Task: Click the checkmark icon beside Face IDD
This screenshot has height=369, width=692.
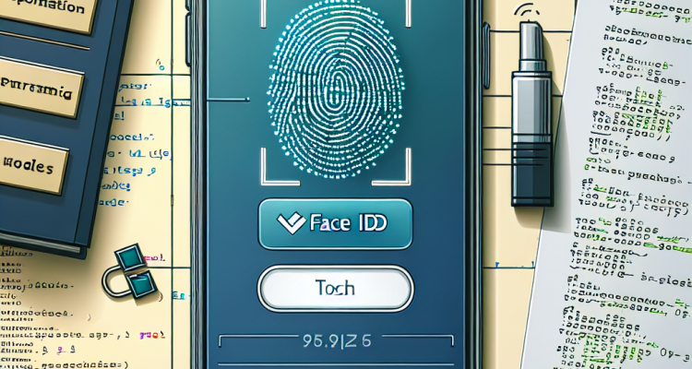Action: tap(291, 223)
